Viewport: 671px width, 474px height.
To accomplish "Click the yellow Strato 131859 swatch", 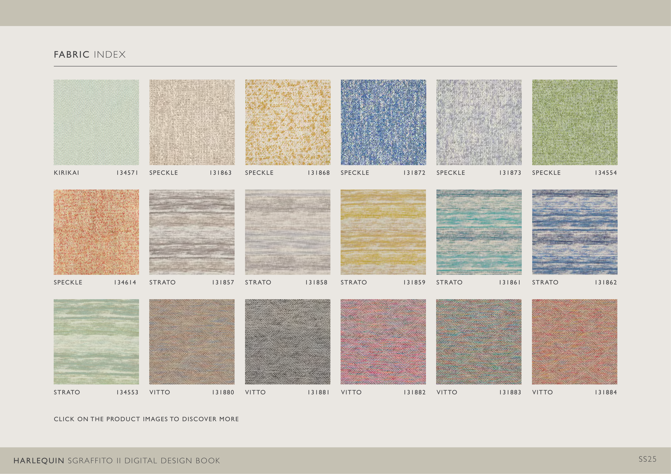I will (x=383, y=232).
